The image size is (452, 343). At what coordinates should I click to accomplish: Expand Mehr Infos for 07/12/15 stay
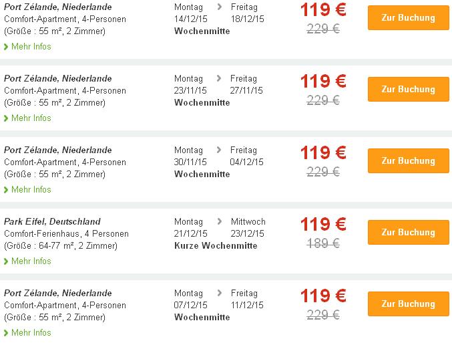pos(31,333)
